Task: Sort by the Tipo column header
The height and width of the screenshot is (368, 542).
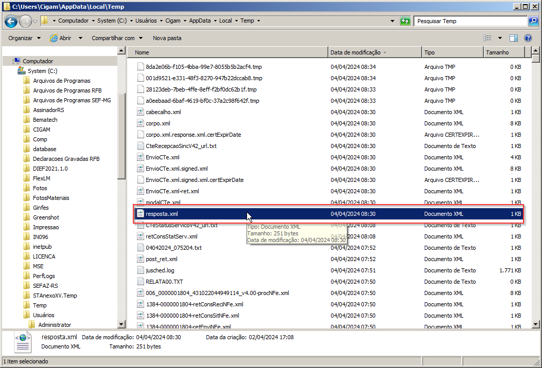Action: pos(452,52)
